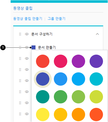Image resolution: width=108 pixels, height=122 pixels.
Task: Open the 그룹 만들기 link
Action: [x=56, y=19]
